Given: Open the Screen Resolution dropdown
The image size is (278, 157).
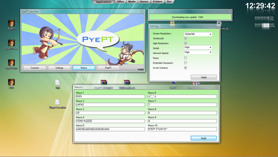Looking at the screenshot, I should [x=198, y=34].
